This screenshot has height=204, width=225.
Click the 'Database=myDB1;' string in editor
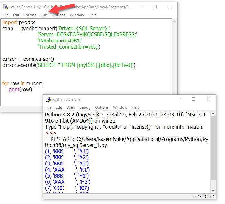[60, 41]
